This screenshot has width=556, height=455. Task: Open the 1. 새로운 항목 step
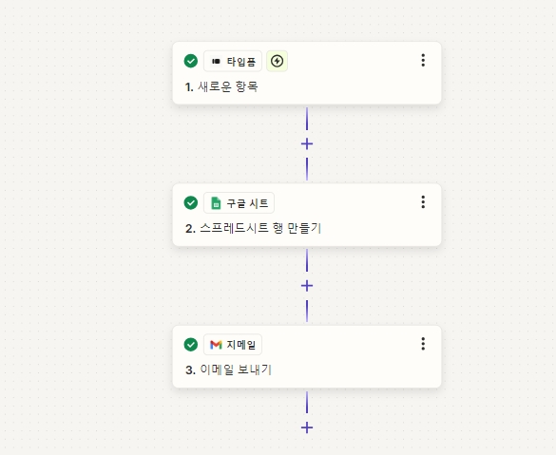[221, 86]
